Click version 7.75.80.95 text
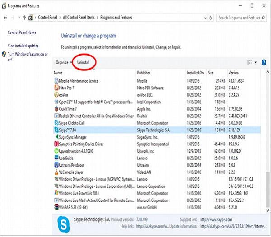Screen dimensions: 271x237 coord(235,109)
